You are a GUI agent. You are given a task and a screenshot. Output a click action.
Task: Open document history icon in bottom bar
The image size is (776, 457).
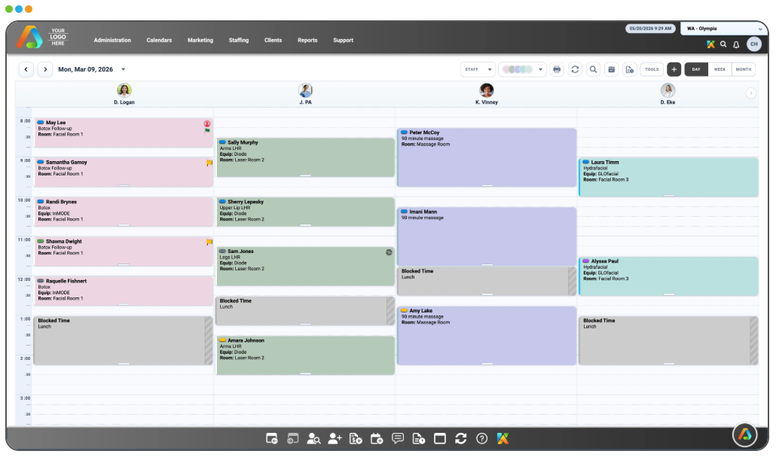(419, 439)
